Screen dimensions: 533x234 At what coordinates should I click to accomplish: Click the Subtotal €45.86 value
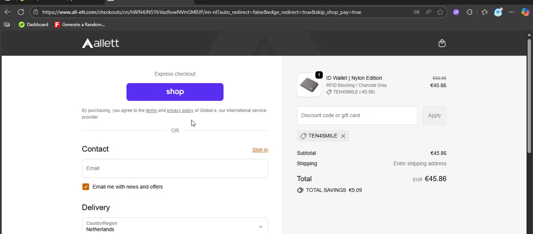[x=438, y=153]
